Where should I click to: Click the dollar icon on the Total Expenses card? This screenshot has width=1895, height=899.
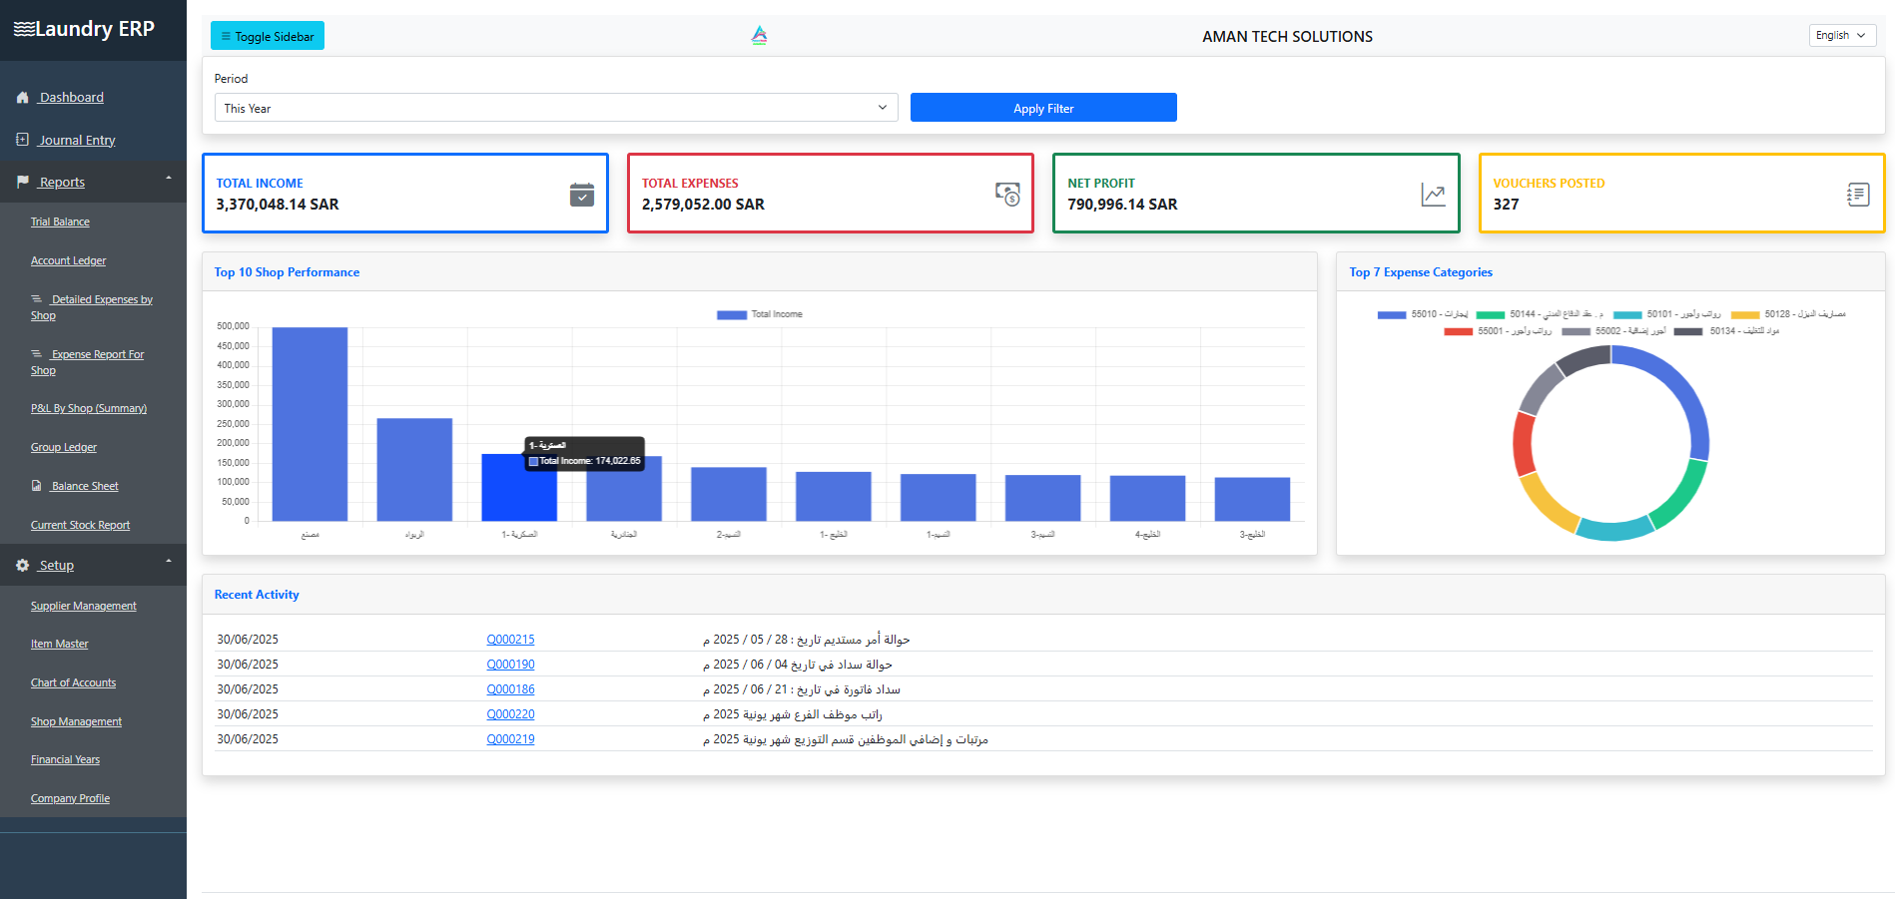pos(1007,196)
